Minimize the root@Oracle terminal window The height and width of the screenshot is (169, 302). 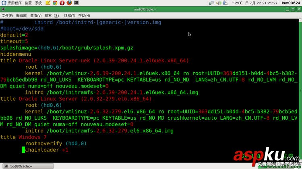(x=288, y=9)
